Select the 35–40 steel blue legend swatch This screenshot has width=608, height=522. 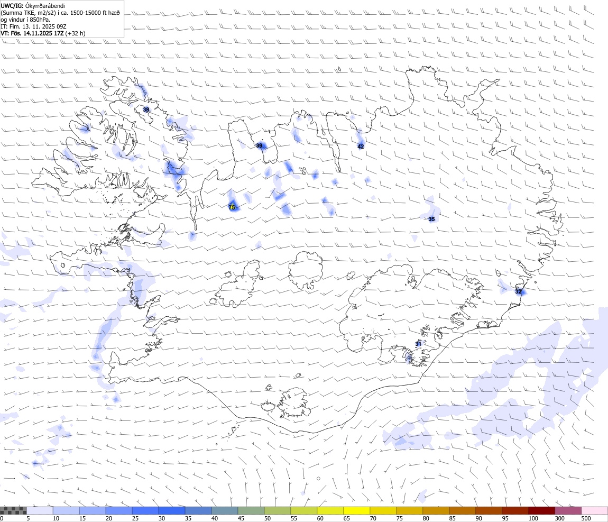pyautogui.click(x=198, y=510)
